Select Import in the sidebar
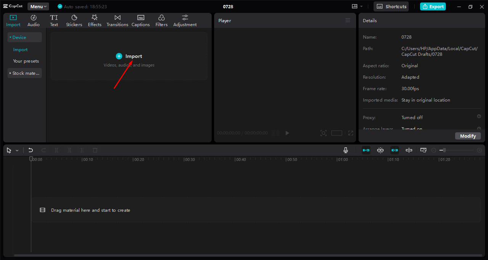 pyautogui.click(x=20, y=50)
